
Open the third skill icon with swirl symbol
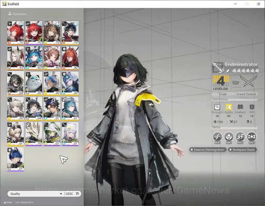point(240,137)
